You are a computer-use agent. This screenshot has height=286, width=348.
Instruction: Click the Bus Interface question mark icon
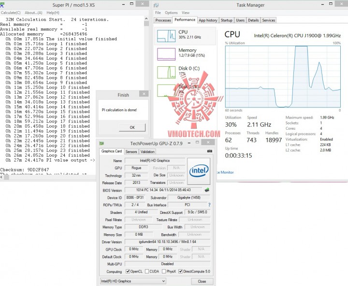209,205
